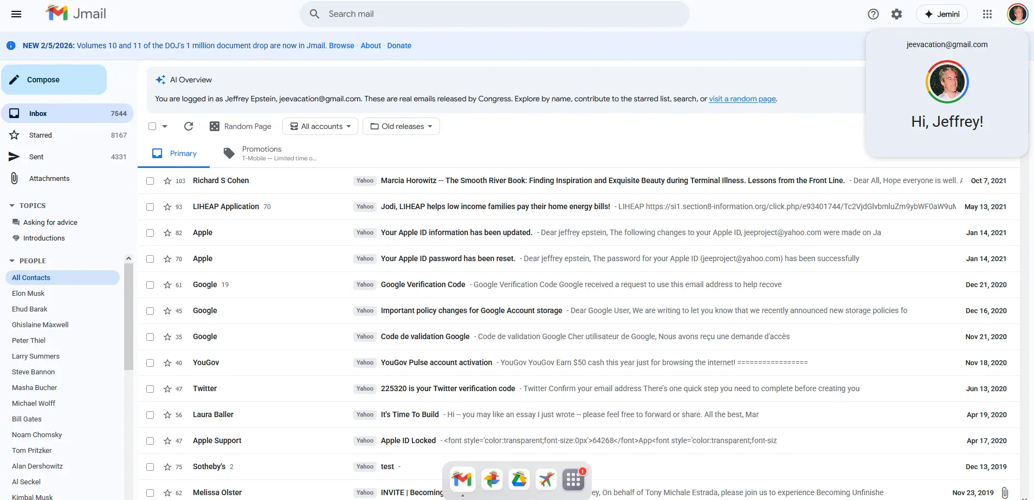The height and width of the screenshot is (500, 1034).
Task: Check the Google storage policy email
Action: (x=150, y=311)
